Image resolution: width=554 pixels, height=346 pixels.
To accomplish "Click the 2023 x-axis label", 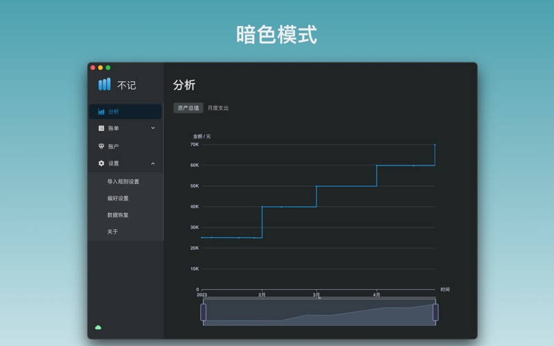I will [202, 295].
